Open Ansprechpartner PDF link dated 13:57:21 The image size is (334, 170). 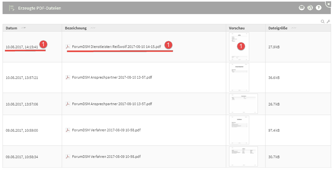pyautogui.click(x=112, y=77)
